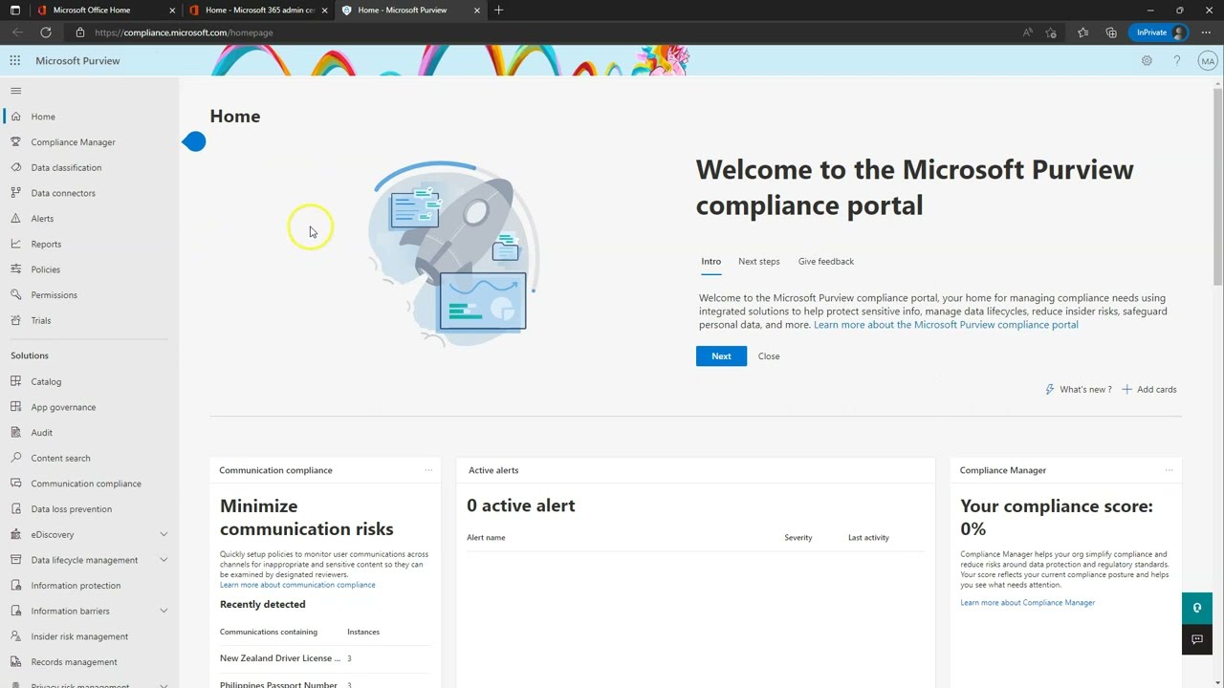Screen dimensions: 1224x688
Task: Click the Alerts triangle icon
Action: pyautogui.click(x=15, y=219)
